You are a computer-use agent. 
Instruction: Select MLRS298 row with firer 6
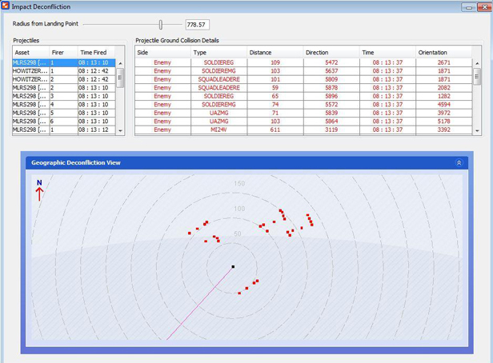point(64,122)
